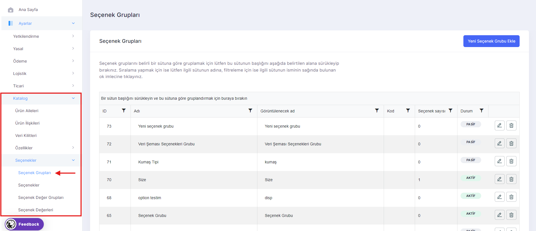The height and width of the screenshot is (231, 536).
Task: Open Seçenekler sub-item under Seçenek Grupları
Action: 29,185
